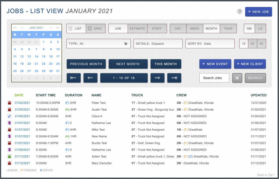279x179 pixels.
Task: Clear search with the X button
Action: (237, 78)
